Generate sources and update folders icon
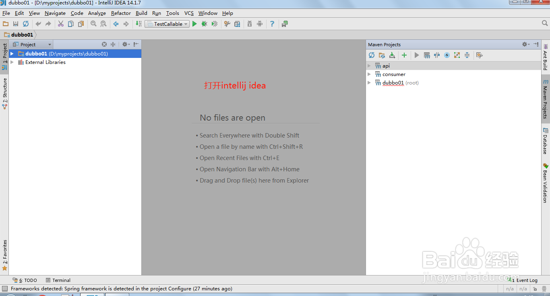This screenshot has height=296, width=550. pos(382,55)
